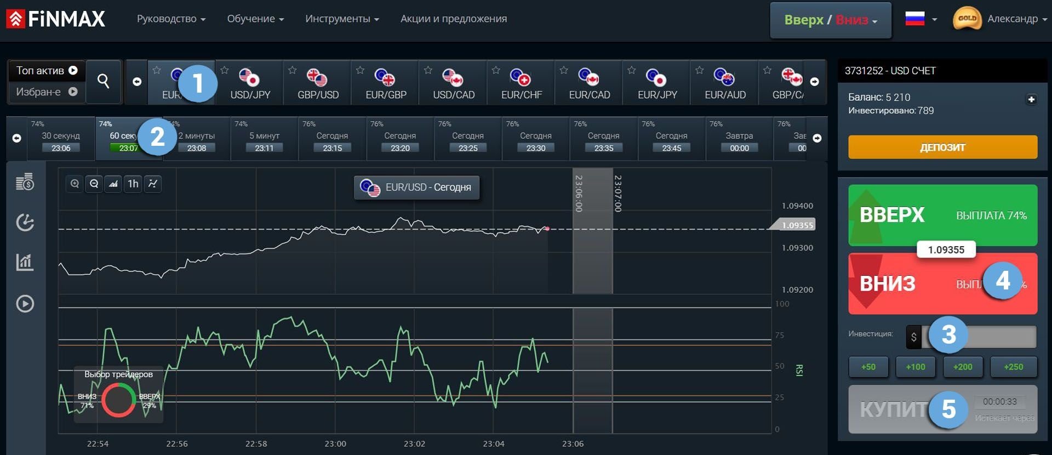Open the history clock sidebar icon
This screenshot has width=1052, height=455.
[25, 222]
